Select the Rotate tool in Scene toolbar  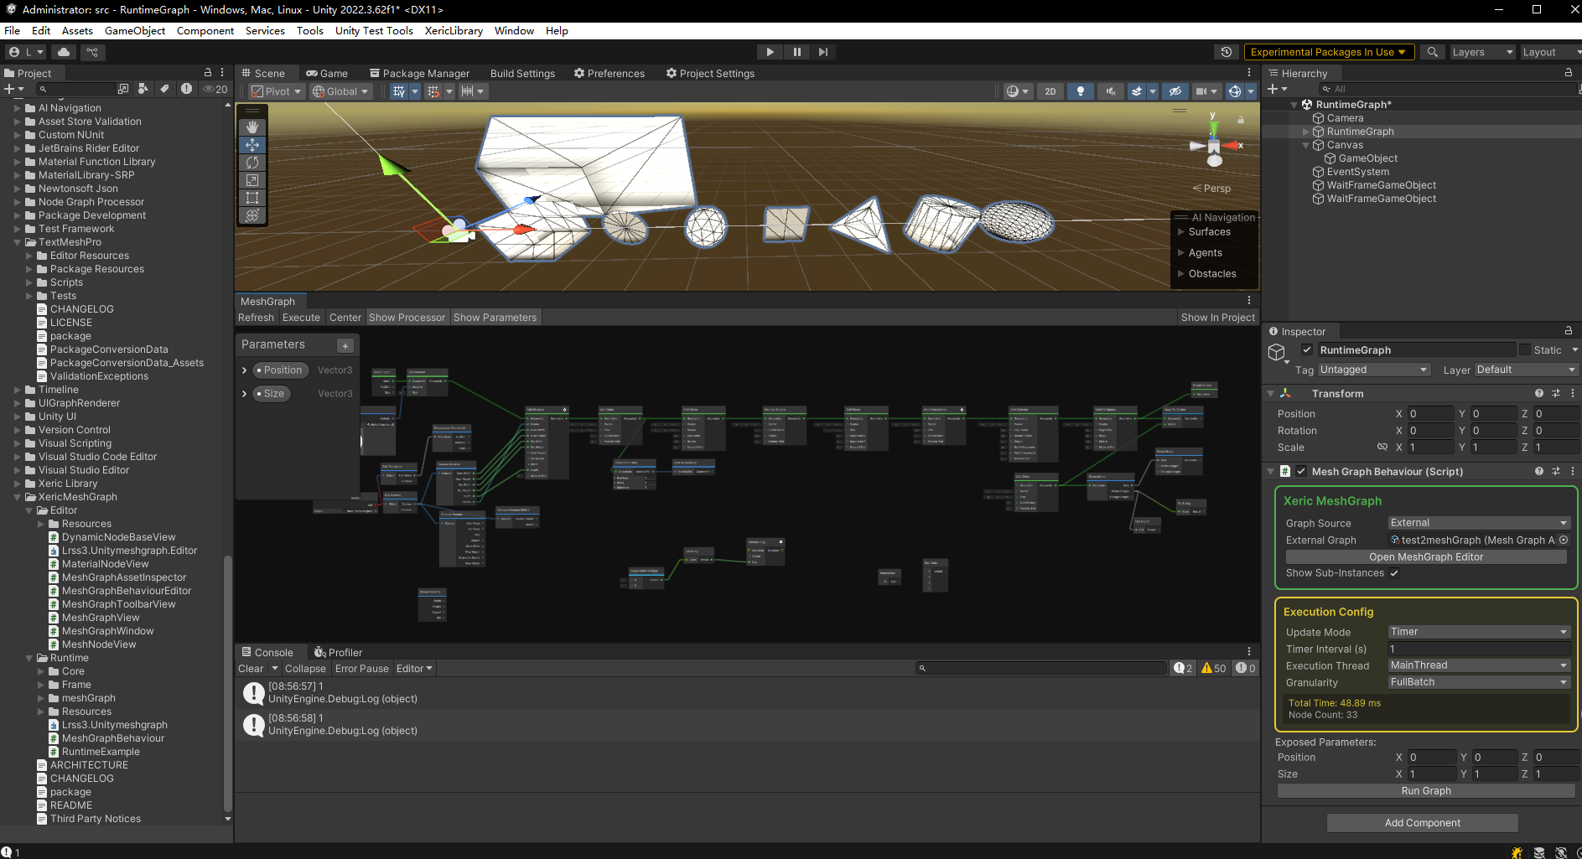252,163
